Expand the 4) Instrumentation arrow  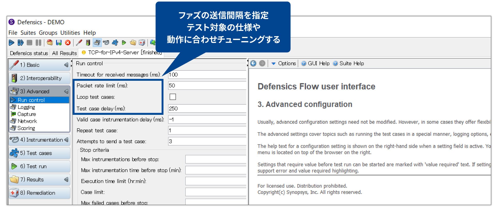(66, 140)
